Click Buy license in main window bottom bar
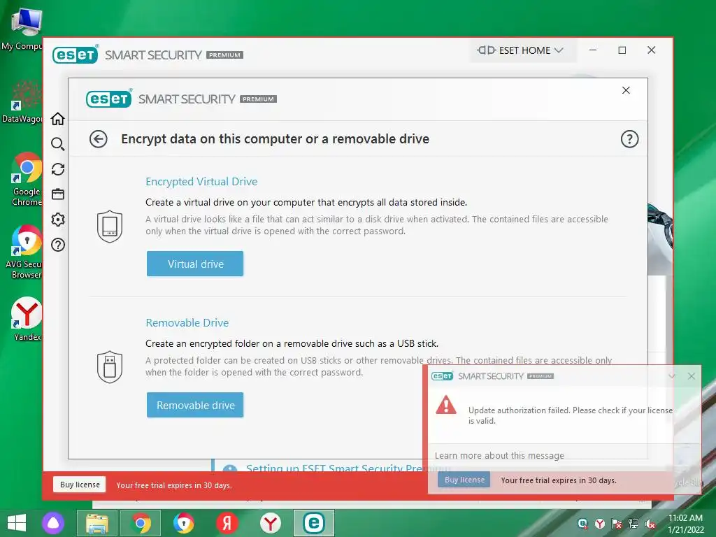The width and height of the screenshot is (716, 537). (x=80, y=485)
